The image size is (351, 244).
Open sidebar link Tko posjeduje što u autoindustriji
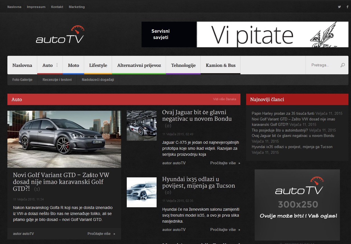[280, 130]
